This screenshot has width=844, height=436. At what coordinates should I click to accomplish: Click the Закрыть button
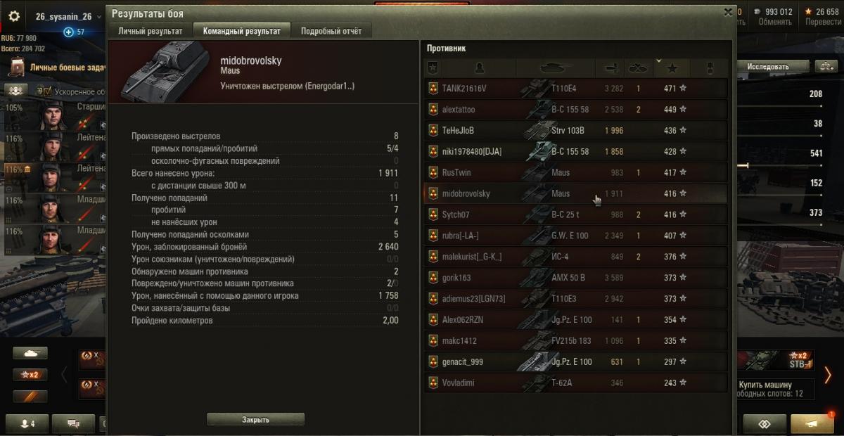(255, 419)
